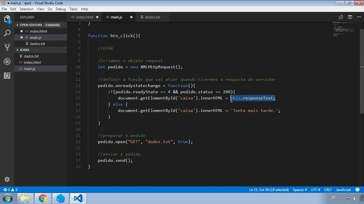Open the File menu
The width and height of the screenshot is (364, 204).
(x=4, y=9)
